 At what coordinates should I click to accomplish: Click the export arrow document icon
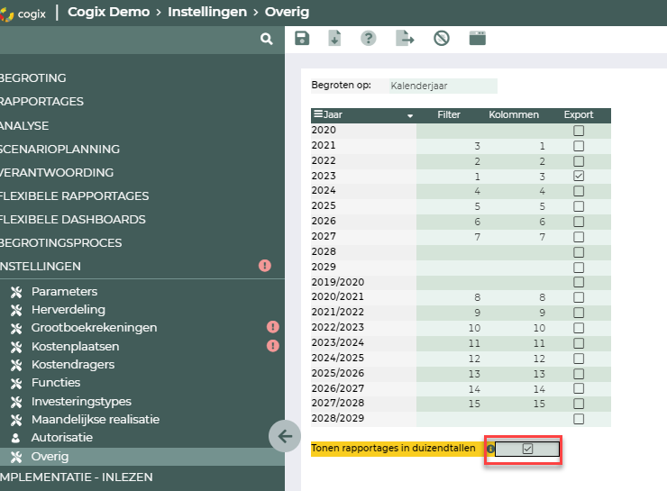pyautogui.click(x=406, y=38)
